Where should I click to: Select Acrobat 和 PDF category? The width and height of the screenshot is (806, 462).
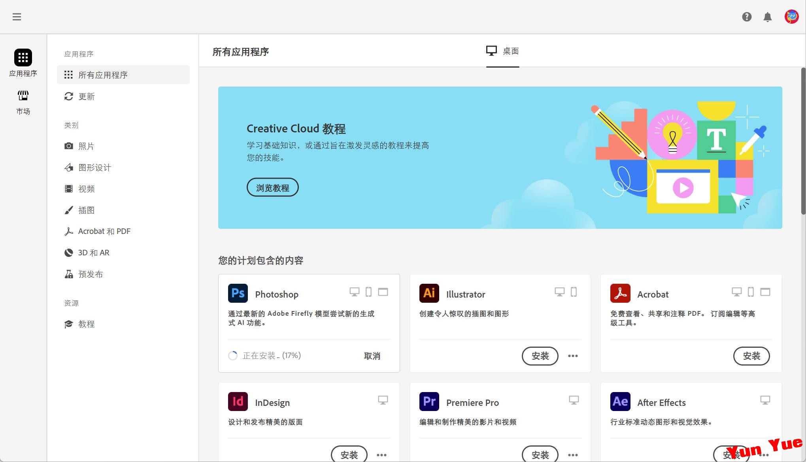tap(123, 231)
